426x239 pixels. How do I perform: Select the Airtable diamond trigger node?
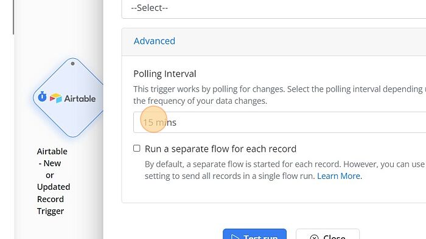tap(69, 98)
